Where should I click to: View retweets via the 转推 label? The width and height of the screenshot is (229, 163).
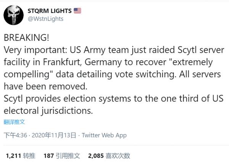pos(29,155)
